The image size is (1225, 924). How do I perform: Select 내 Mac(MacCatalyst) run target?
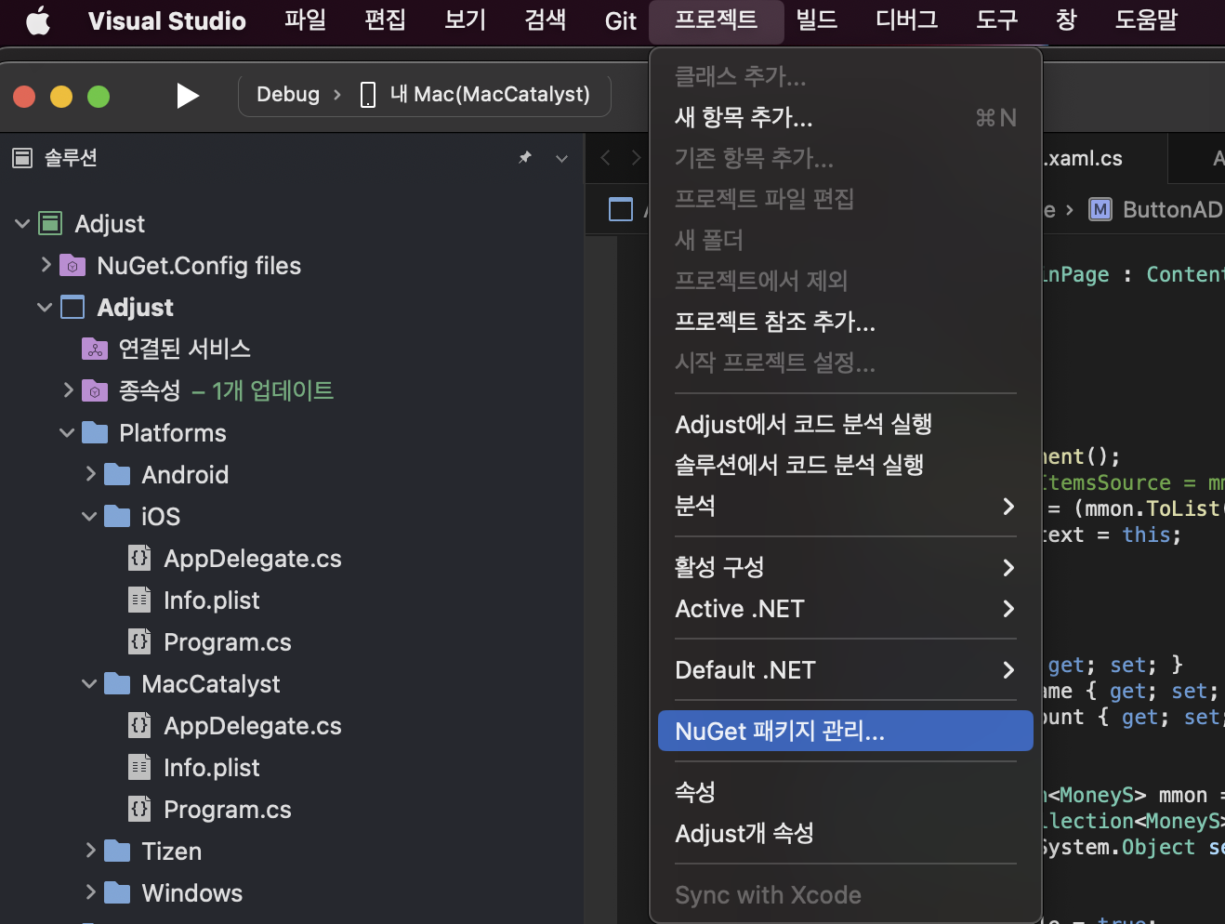coord(490,95)
